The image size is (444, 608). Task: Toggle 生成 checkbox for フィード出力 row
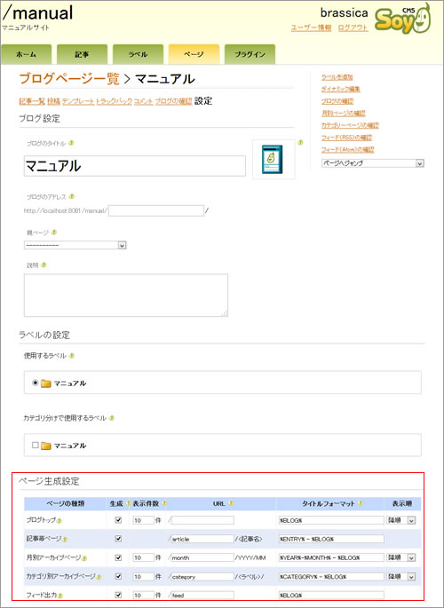tap(119, 595)
